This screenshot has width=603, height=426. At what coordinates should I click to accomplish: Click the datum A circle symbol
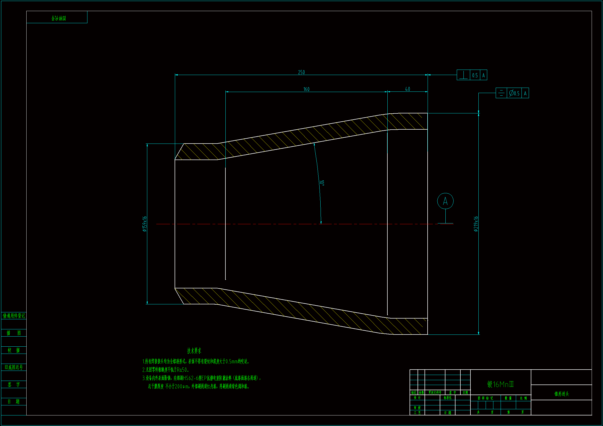coord(445,201)
